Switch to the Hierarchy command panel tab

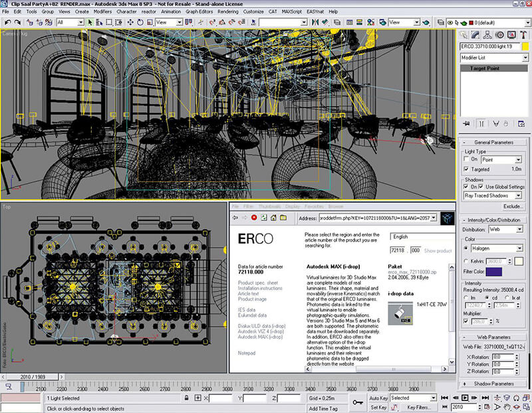[487, 35]
